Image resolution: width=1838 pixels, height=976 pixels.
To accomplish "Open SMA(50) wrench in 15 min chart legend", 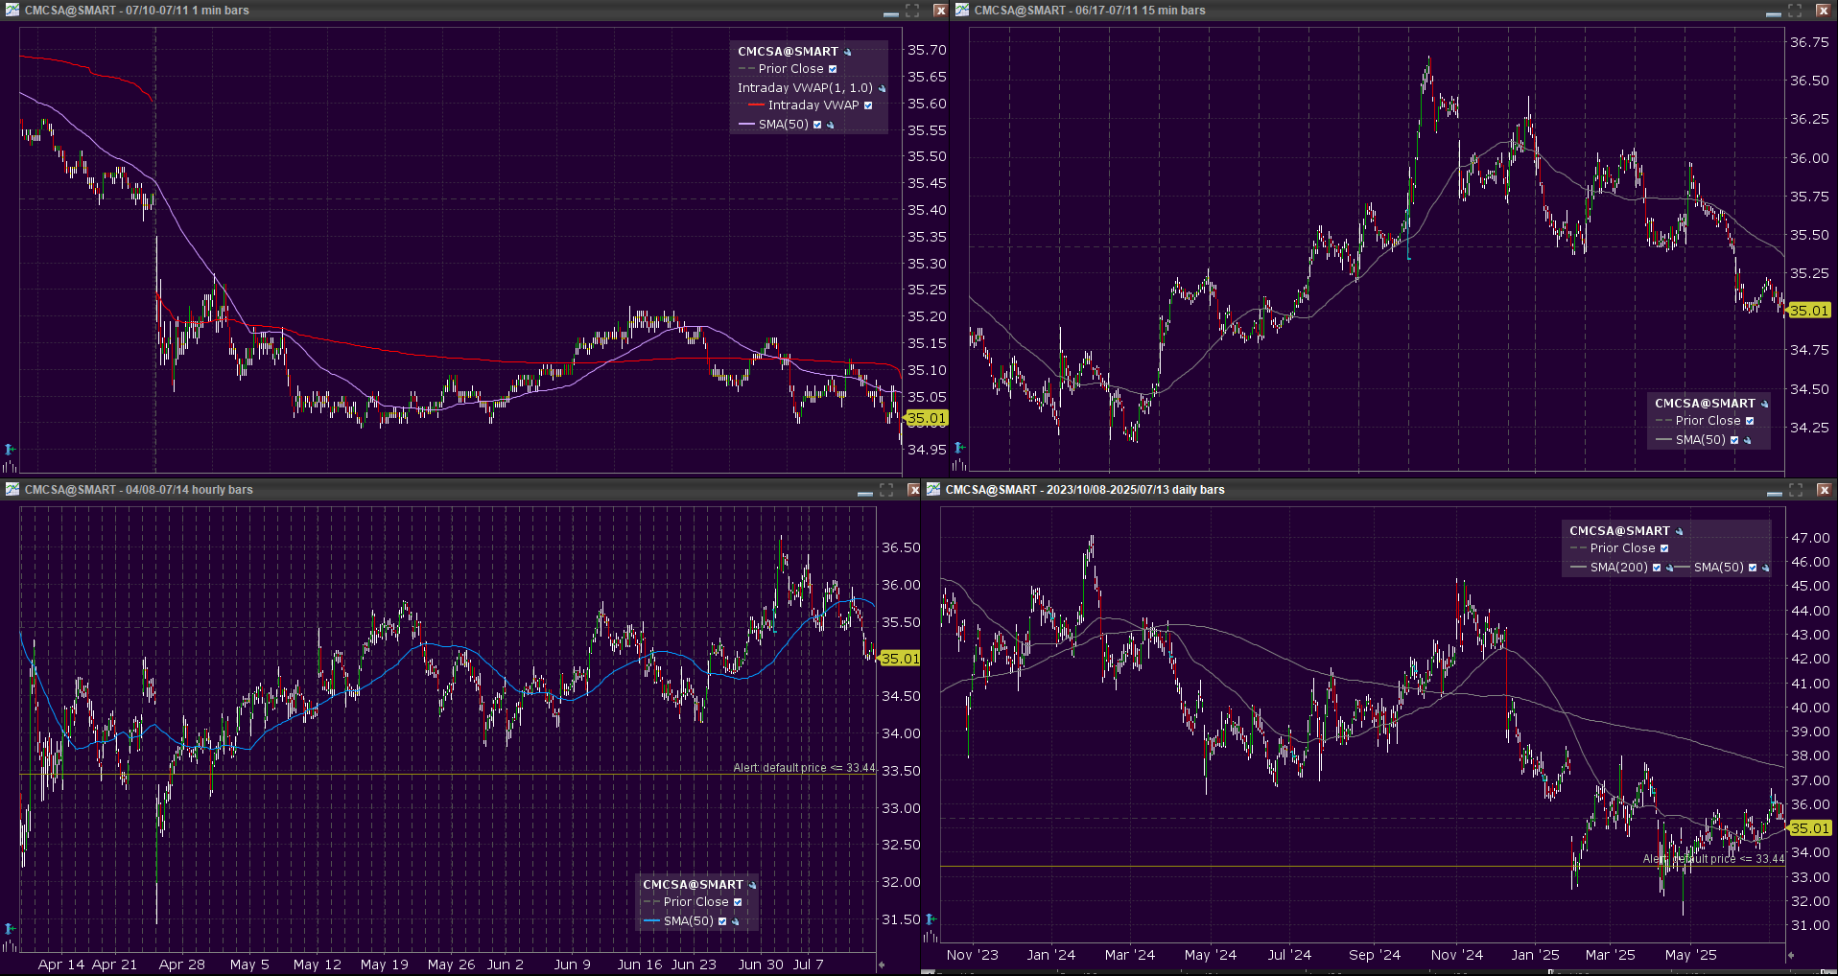I will tap(1748, 440).
